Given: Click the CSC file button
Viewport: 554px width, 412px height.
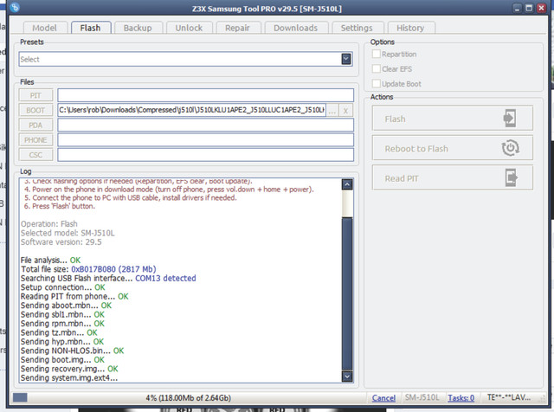Looking at the screenshot, I should 35,155.
